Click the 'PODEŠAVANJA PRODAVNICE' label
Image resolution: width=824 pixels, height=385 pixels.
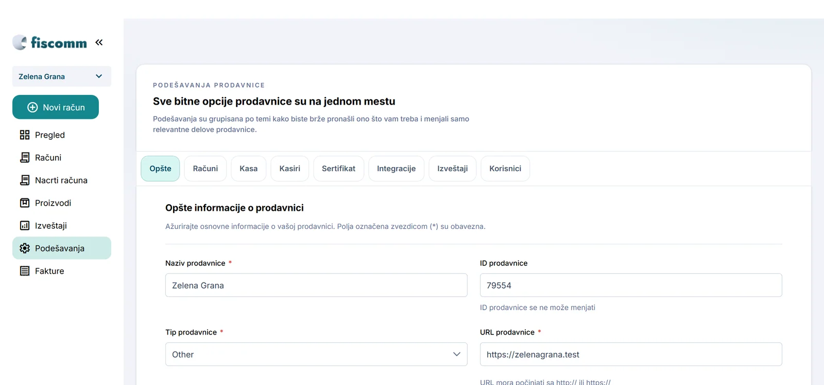209,85
